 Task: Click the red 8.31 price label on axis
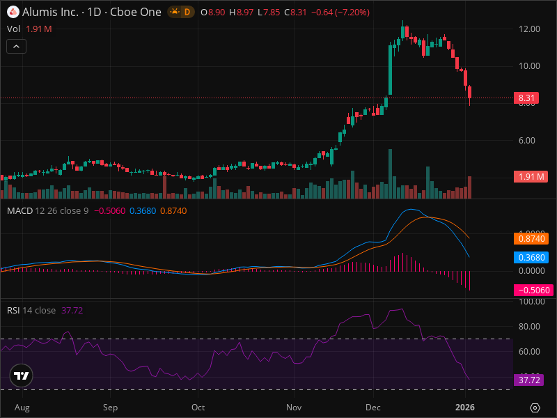pyautogui.click(x=526, y=98)
